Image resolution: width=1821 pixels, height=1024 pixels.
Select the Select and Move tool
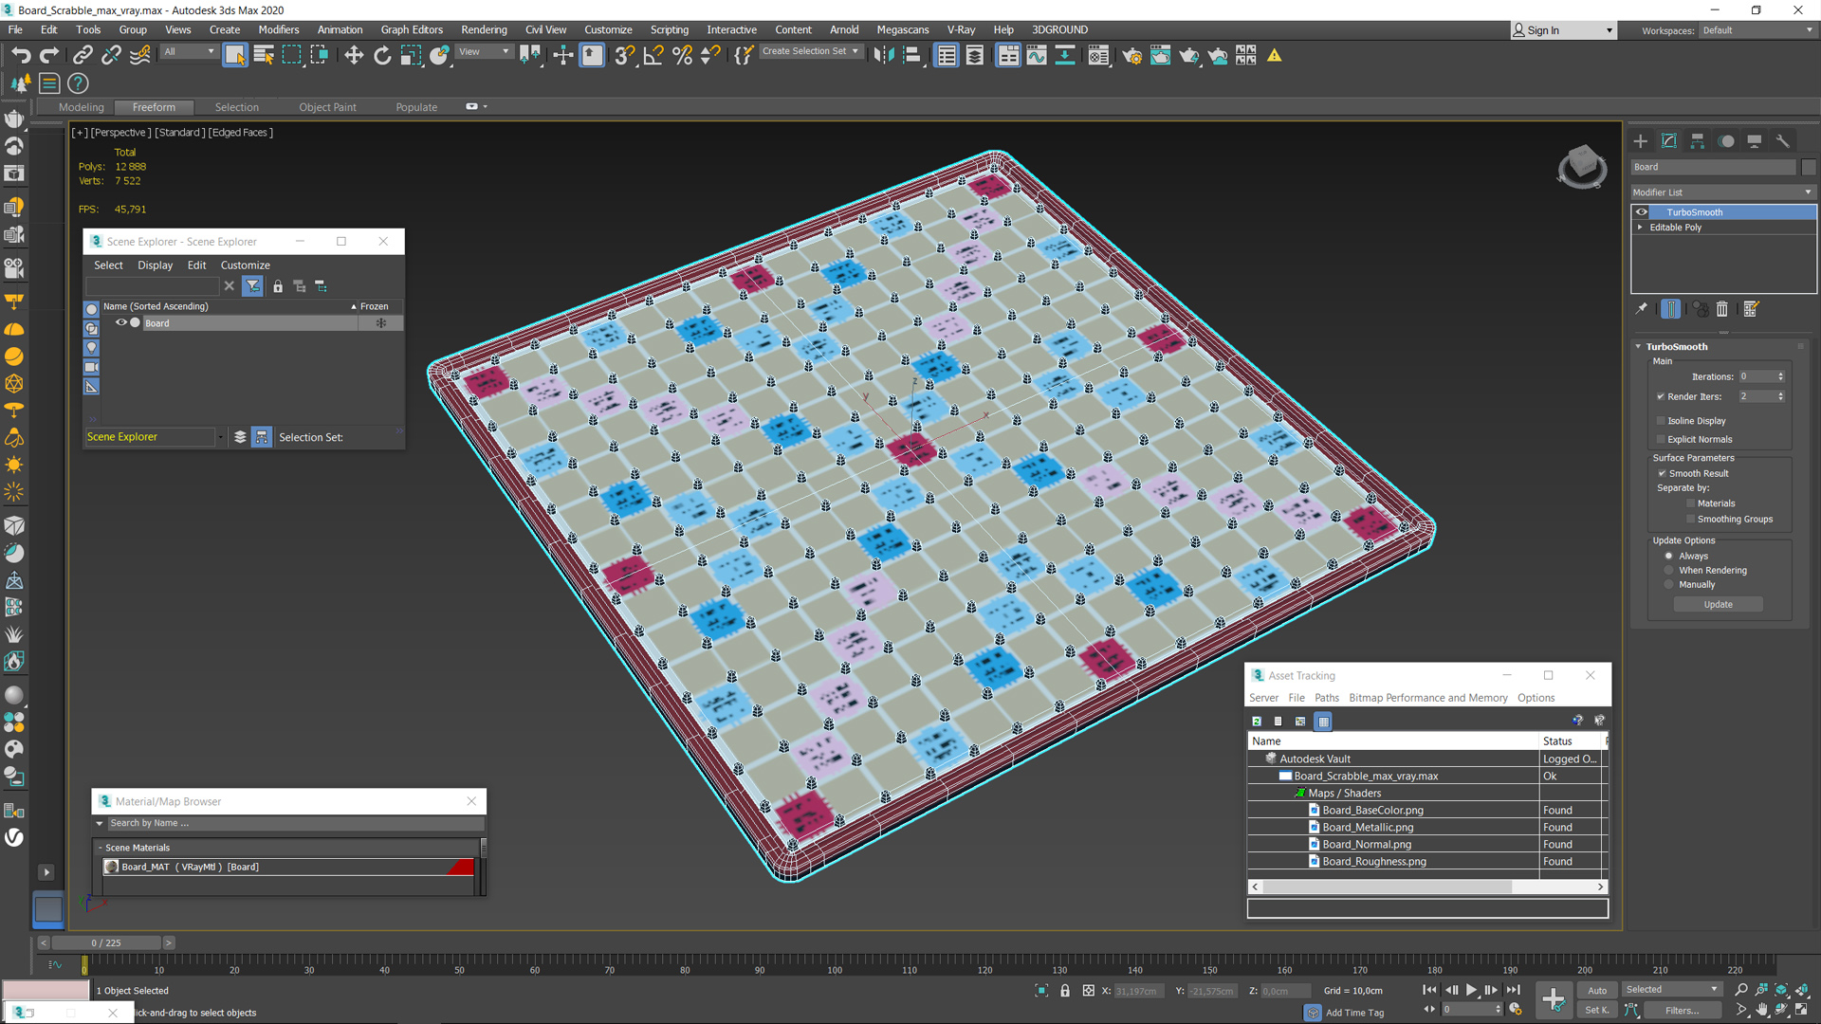tap(354, 55)
